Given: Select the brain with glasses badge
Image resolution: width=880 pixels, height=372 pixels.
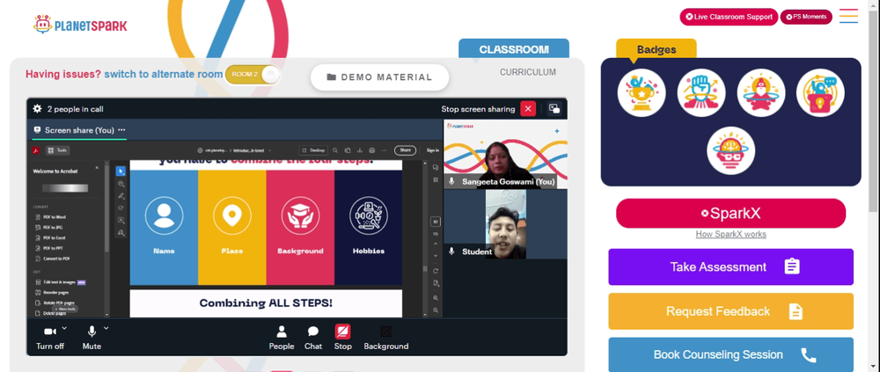Looking at the screenshot, I should click(730, 150).
